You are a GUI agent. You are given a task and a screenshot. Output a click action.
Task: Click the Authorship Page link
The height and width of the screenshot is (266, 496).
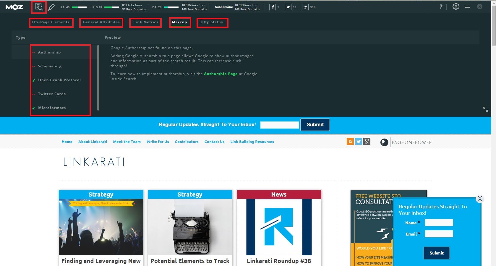pyautogui.click(x=221, y=74)
